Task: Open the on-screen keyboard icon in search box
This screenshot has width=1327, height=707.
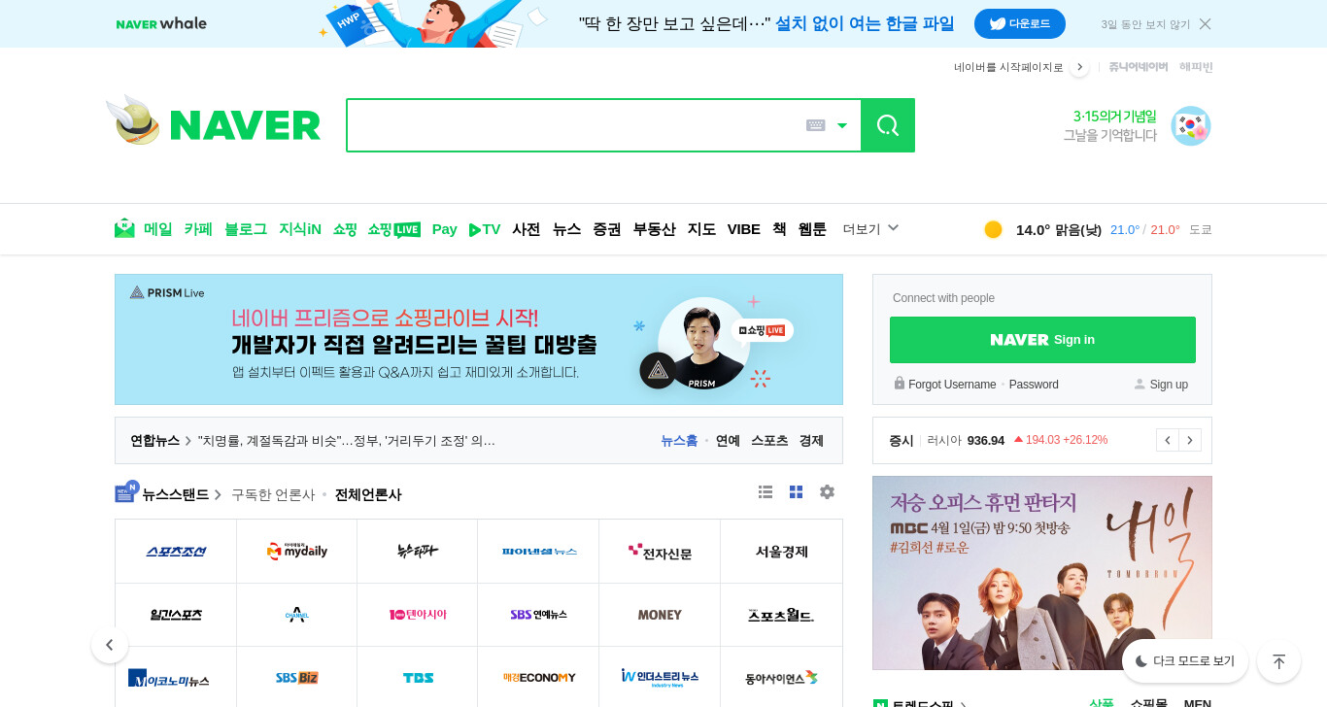Action: (x=816, y=125)
